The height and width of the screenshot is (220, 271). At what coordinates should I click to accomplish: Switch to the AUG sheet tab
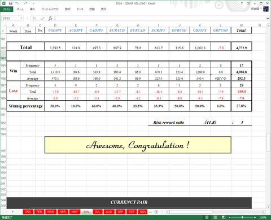click(109, 212)
